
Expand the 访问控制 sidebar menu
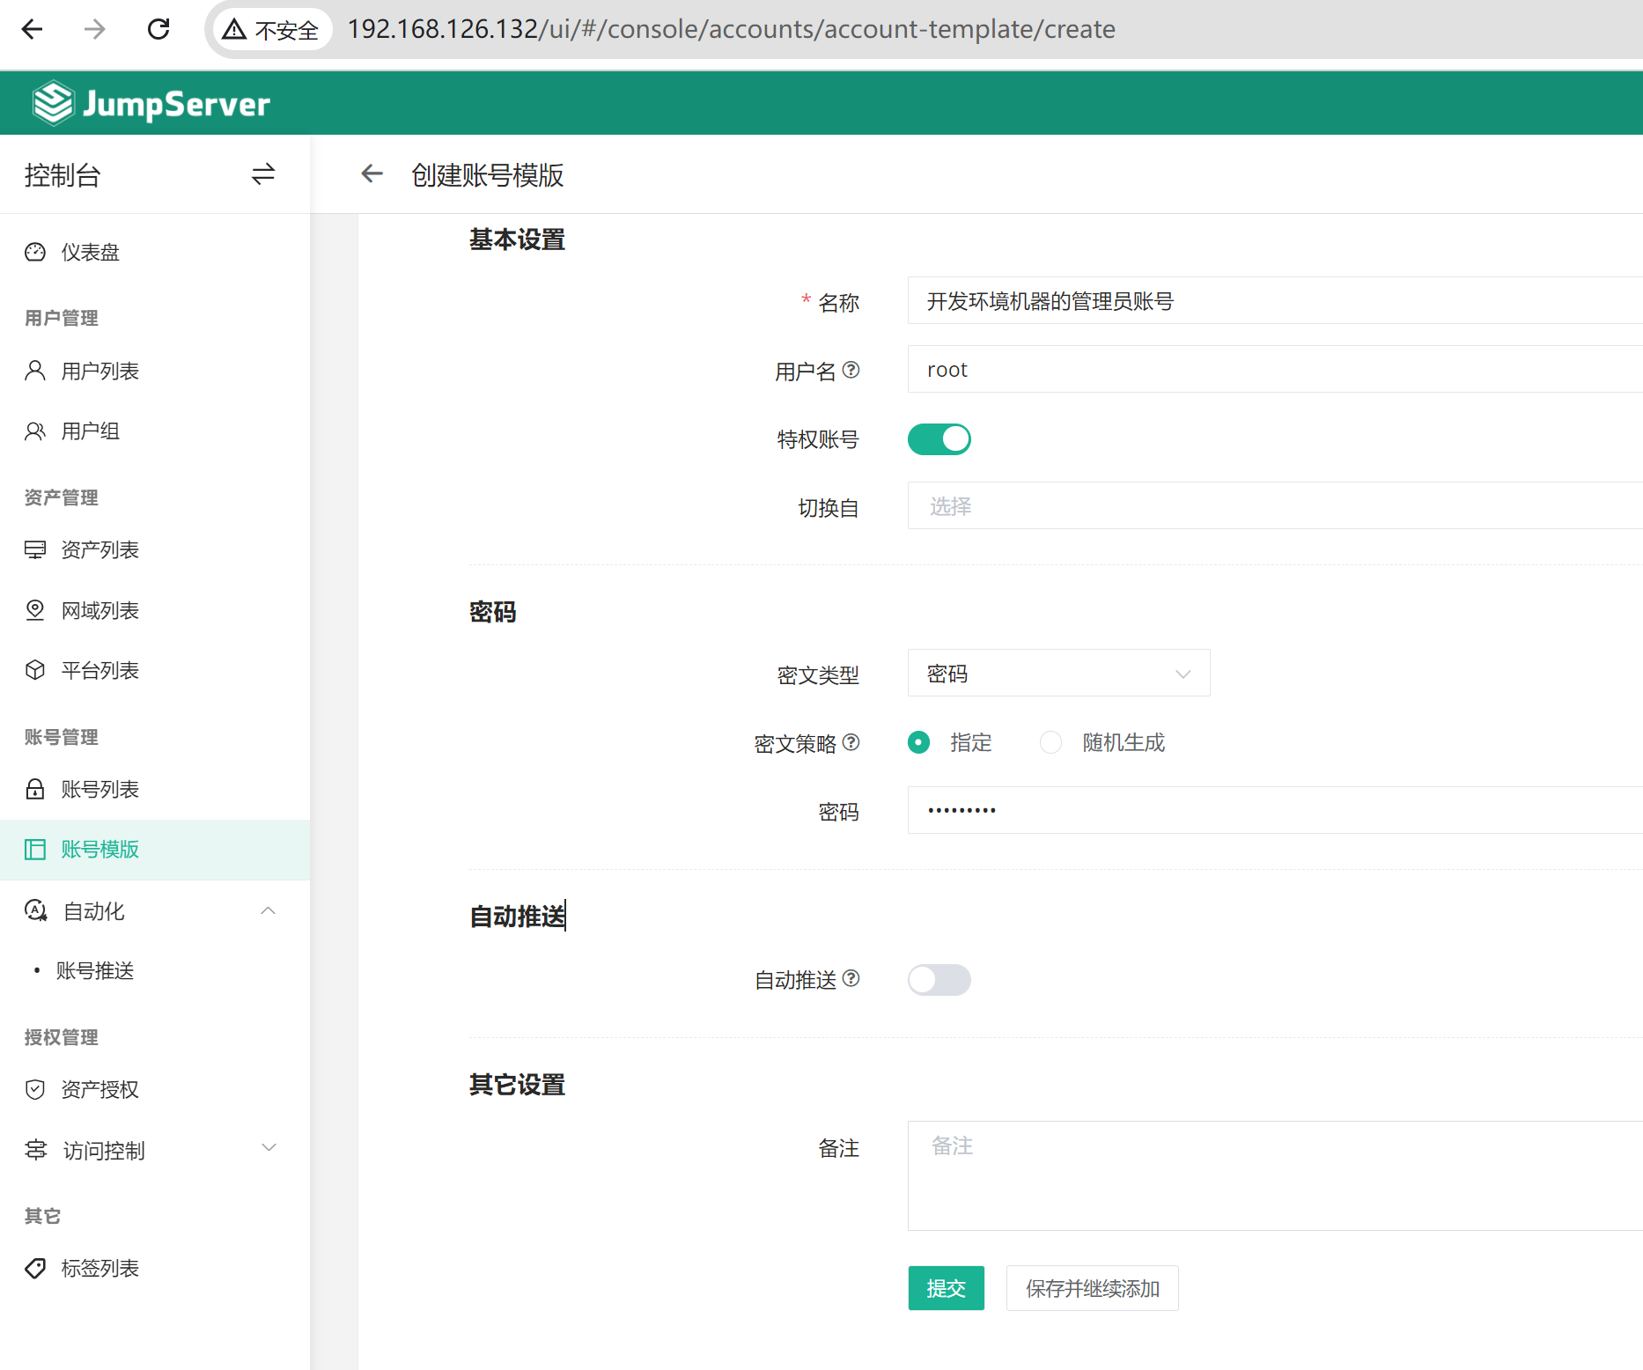click(x=268, y=1148)
